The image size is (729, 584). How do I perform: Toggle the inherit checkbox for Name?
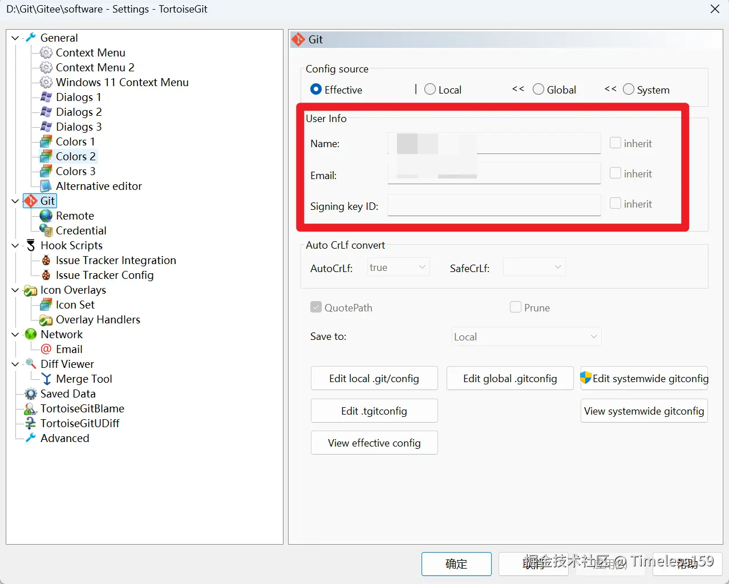615,143
